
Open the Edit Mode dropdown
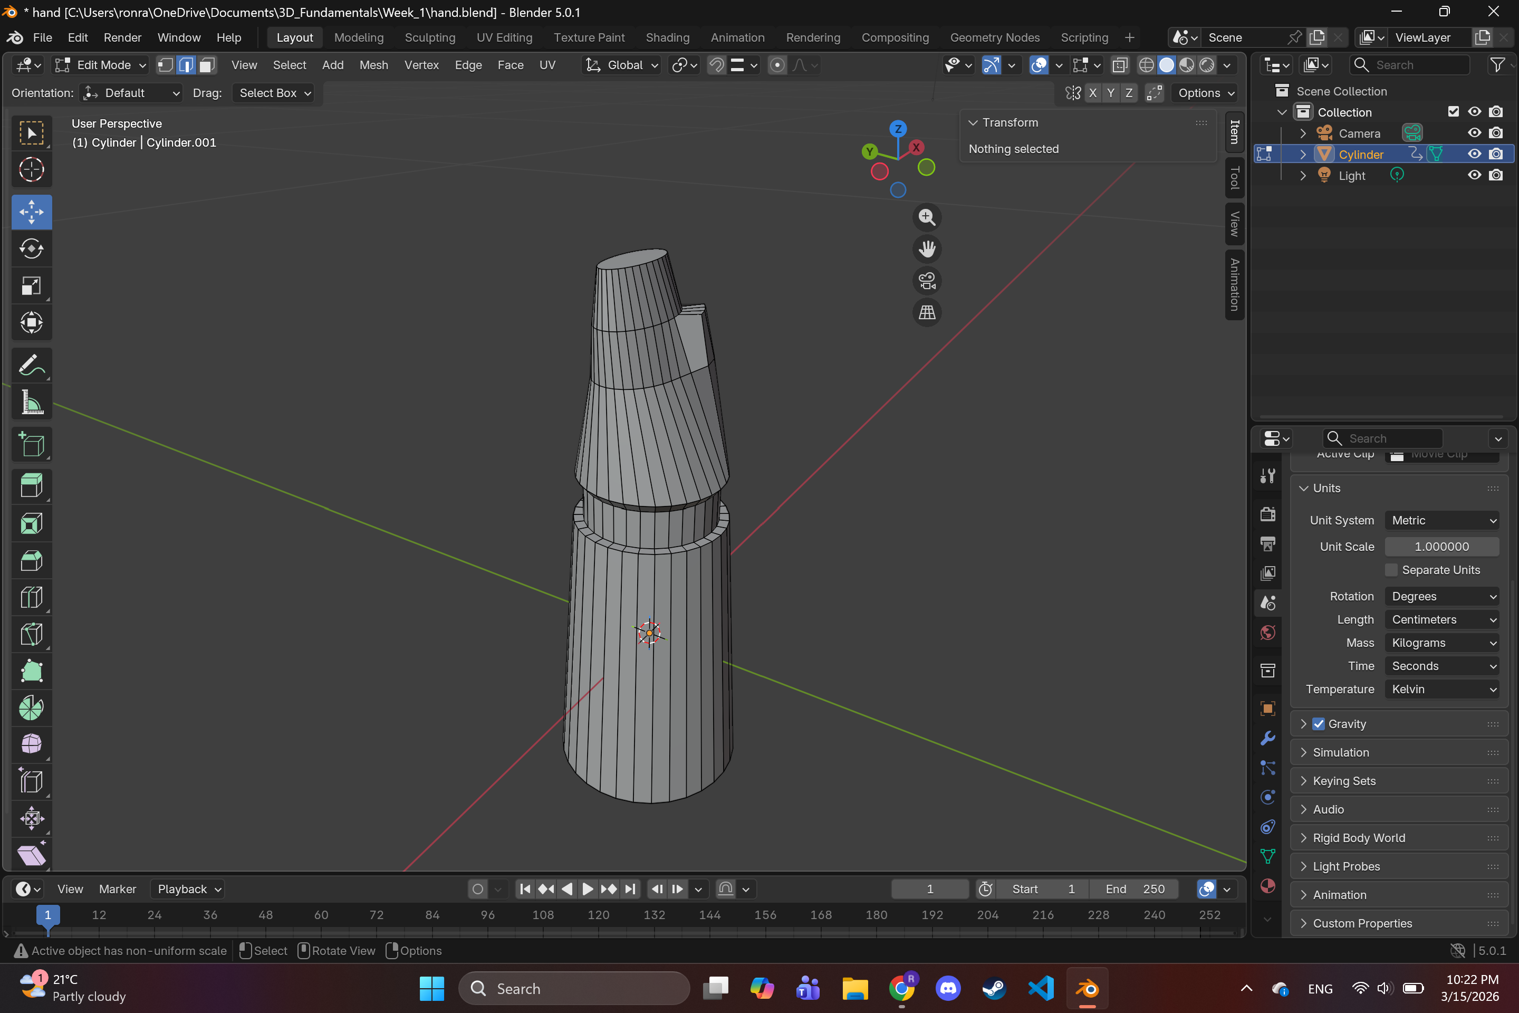tap(101, 64)
